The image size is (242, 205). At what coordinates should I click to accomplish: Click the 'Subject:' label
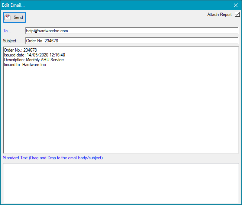[x=10, y=41]
